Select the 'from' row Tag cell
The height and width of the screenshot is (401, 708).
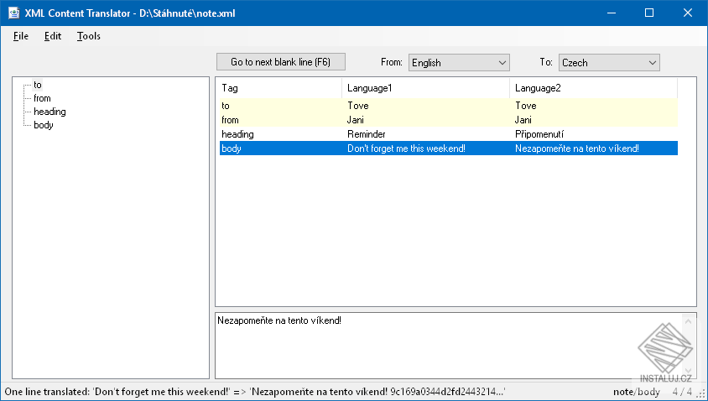point(280,120)
